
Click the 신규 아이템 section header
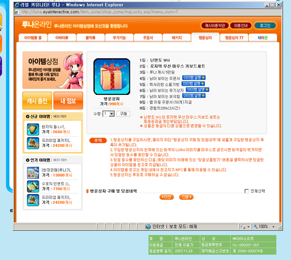click(46, 117)
